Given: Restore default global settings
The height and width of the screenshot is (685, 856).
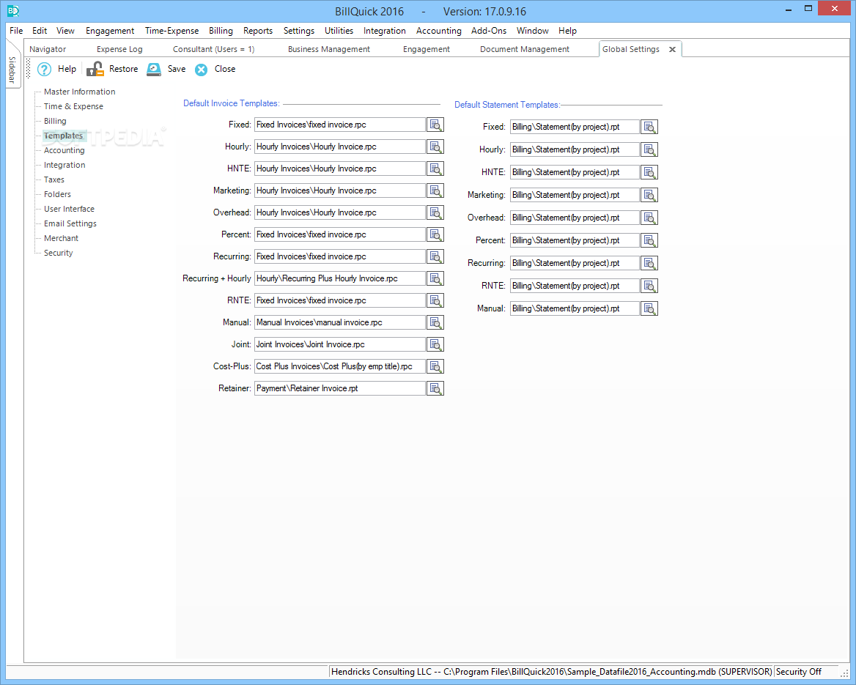Looking at the screenshot, I should 112,69.
